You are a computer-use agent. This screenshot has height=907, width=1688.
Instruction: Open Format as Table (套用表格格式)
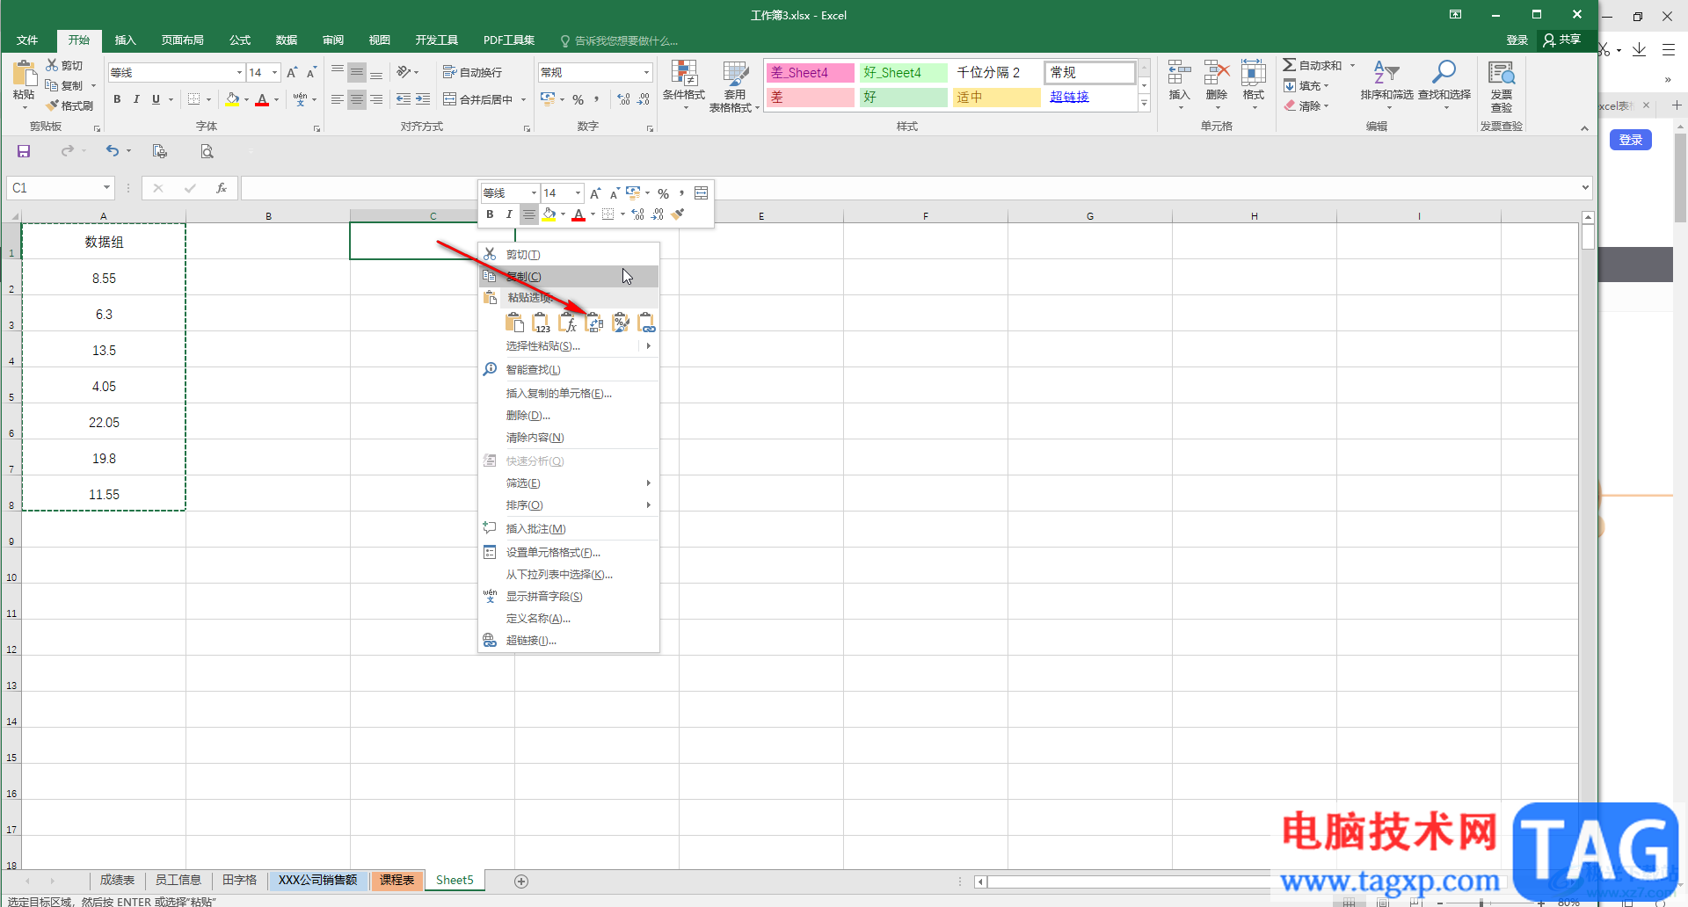tap(734, 85)
